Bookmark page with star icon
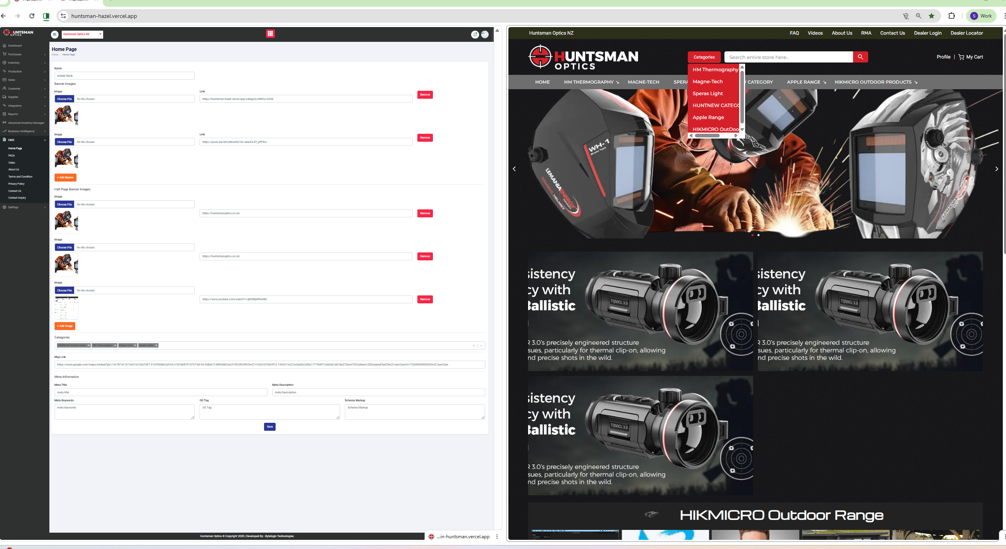 932,16
